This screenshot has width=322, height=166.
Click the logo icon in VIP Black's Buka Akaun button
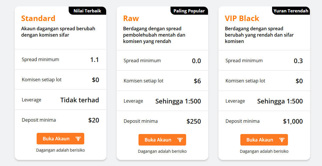282,140
